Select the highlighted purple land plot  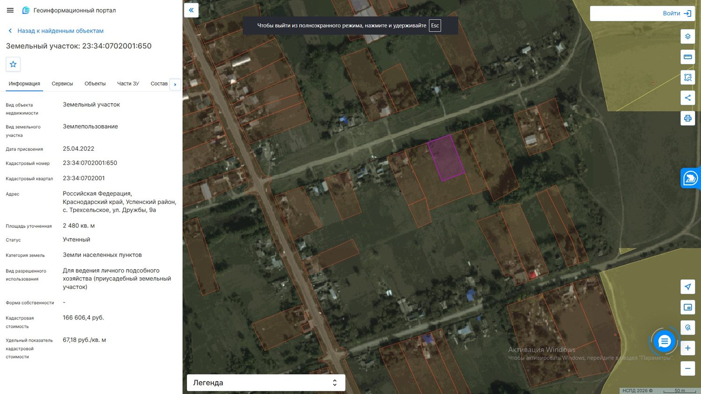click(446, 158)
